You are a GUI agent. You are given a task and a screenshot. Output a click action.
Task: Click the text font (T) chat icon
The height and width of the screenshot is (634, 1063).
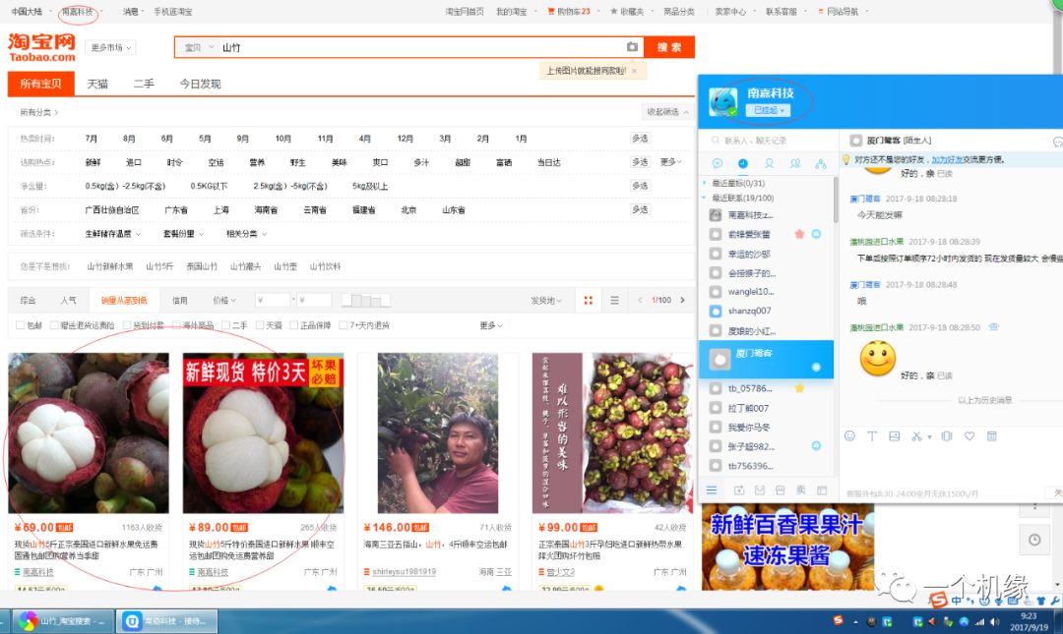(872, 436)
